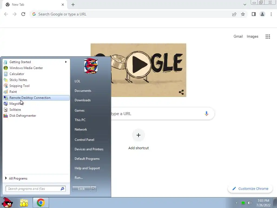Open Downloads from the Start menu
This screenshot has width=277, height=208.
point(83,100)
